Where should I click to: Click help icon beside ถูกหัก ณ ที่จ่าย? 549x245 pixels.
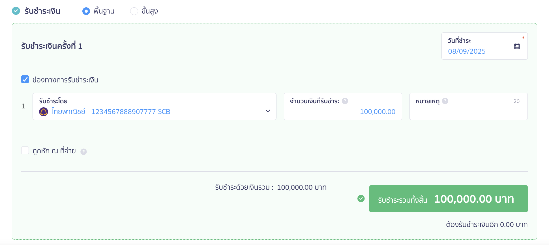pyautogui.click(x=83, y=152)
